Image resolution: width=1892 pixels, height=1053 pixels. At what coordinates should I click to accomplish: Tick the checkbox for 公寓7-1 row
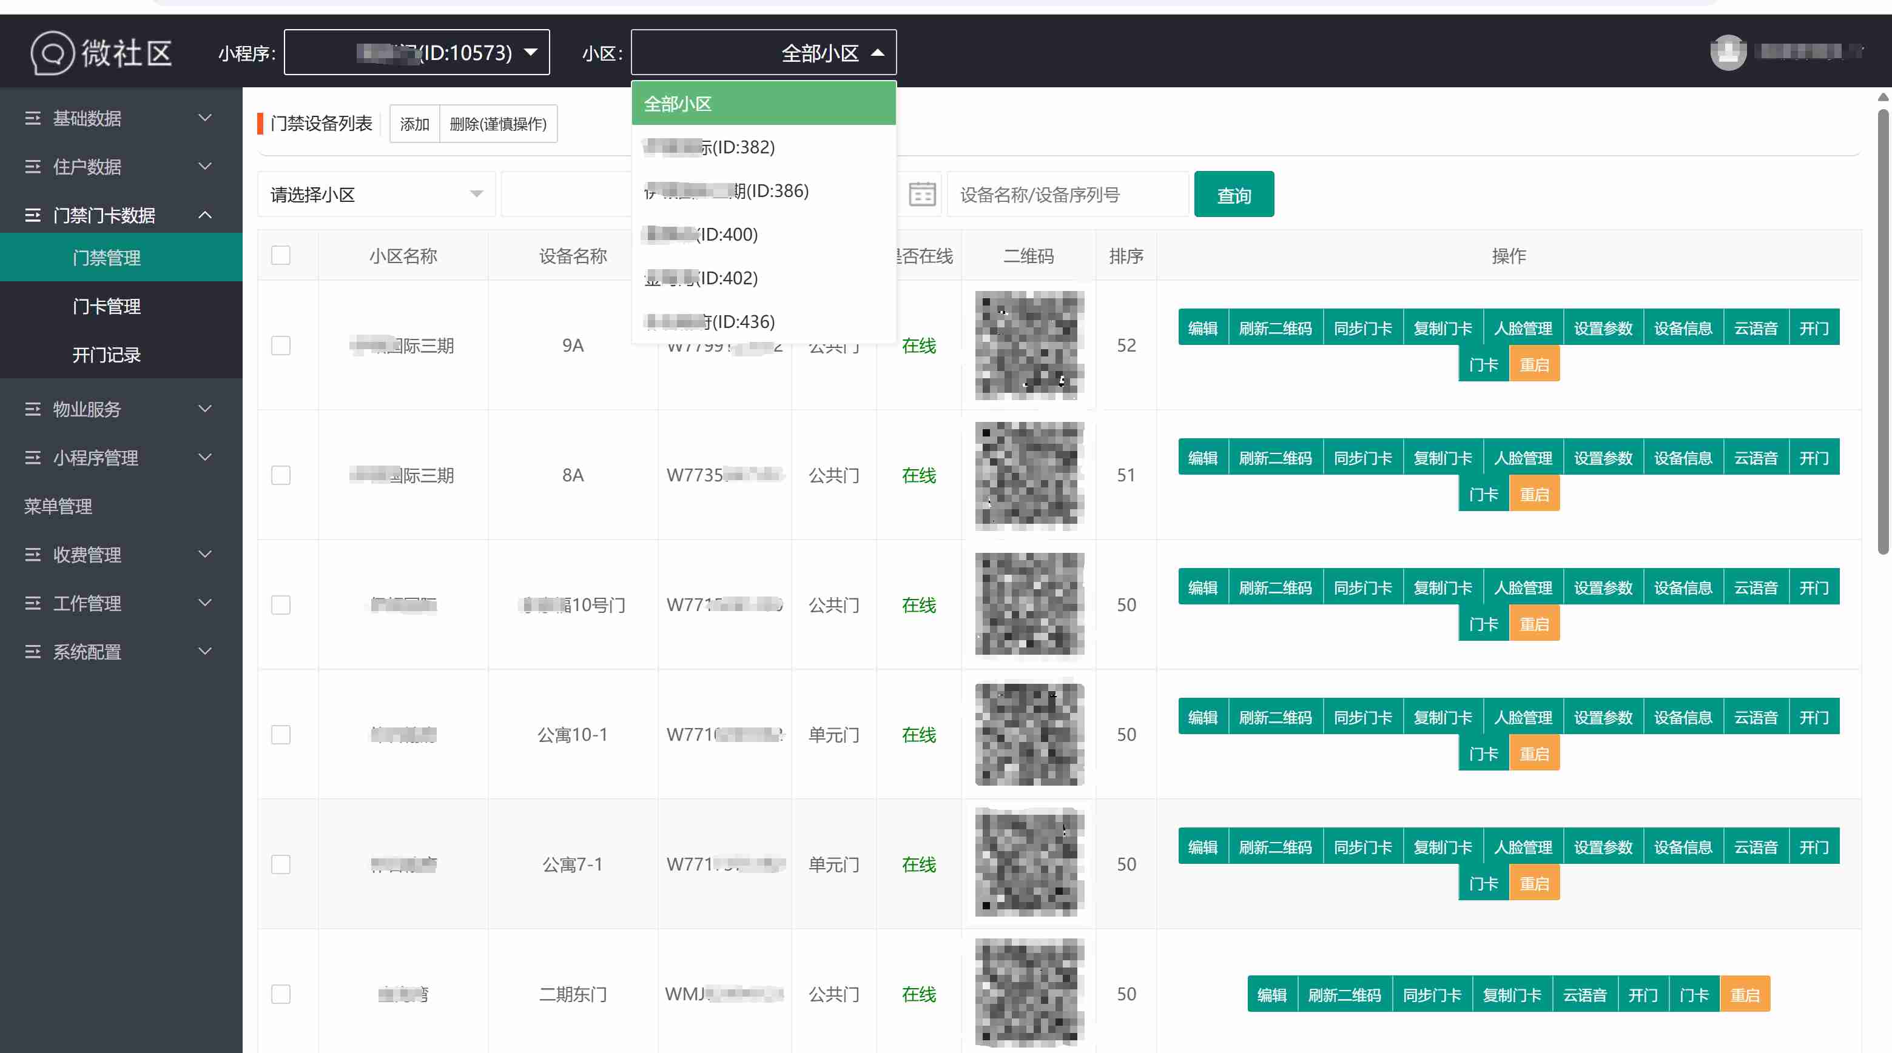pyautogui.click(x=281, y=864)
